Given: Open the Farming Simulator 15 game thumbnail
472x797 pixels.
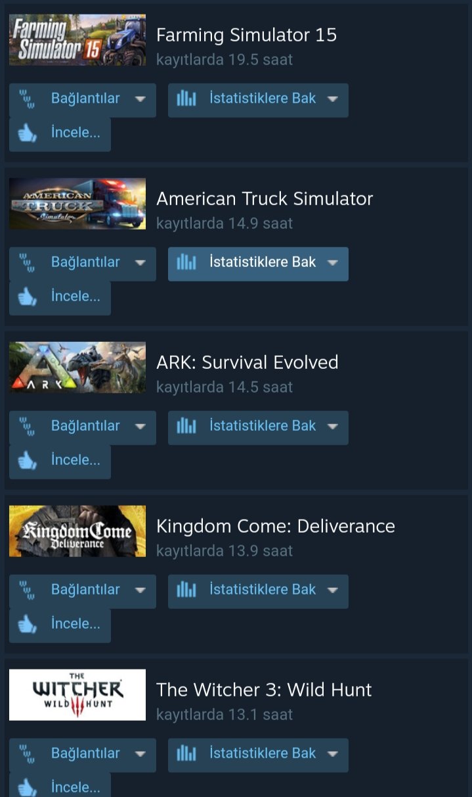Looking at the screenshot, I should [x=77, y=40].
